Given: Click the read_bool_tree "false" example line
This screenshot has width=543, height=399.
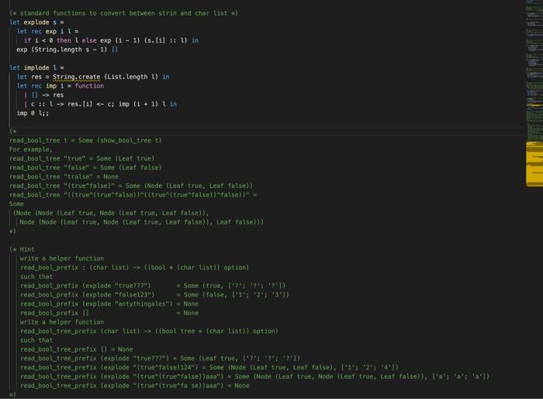Looking at the screenshot, I should 85,168.
